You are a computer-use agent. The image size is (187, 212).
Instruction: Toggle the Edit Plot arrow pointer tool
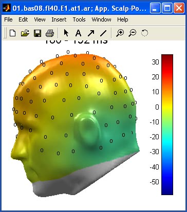[x=66, y=33]
